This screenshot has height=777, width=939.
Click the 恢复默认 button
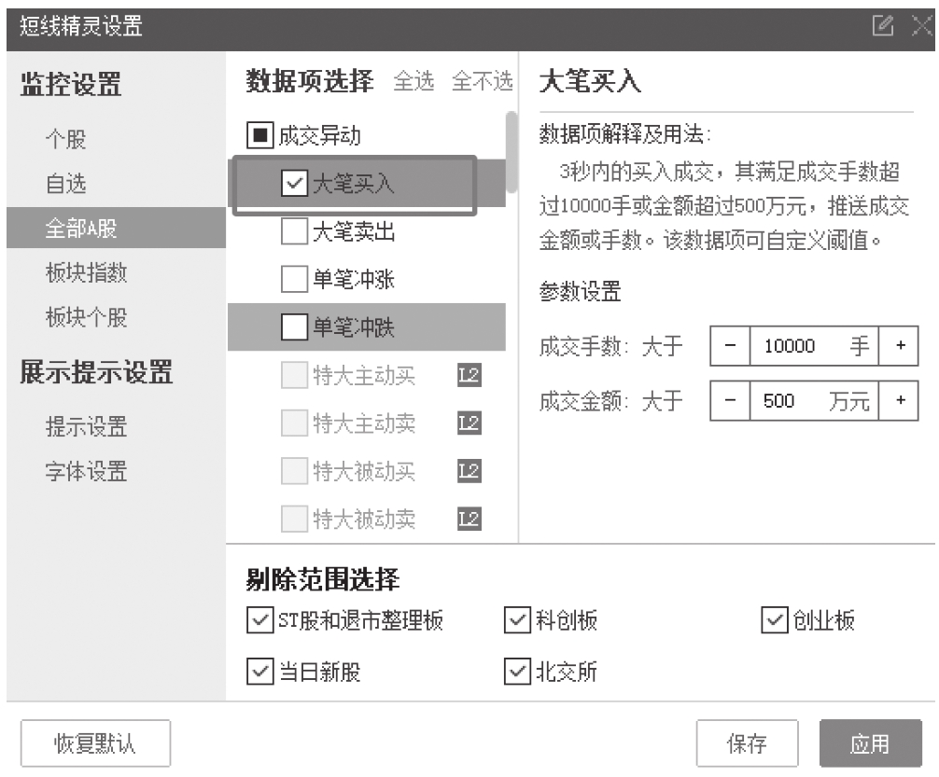click(x=96, y=743)
